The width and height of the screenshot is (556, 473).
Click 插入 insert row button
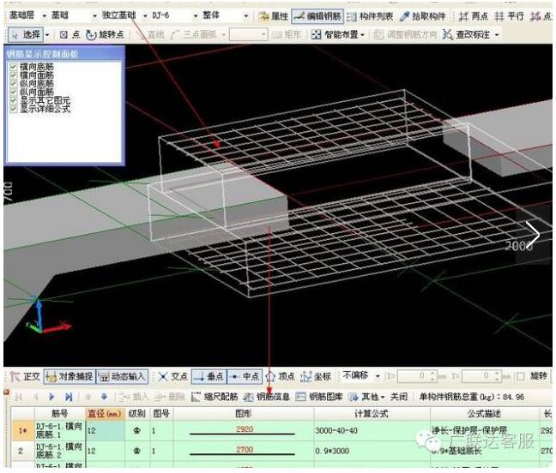tap(134, 397)
